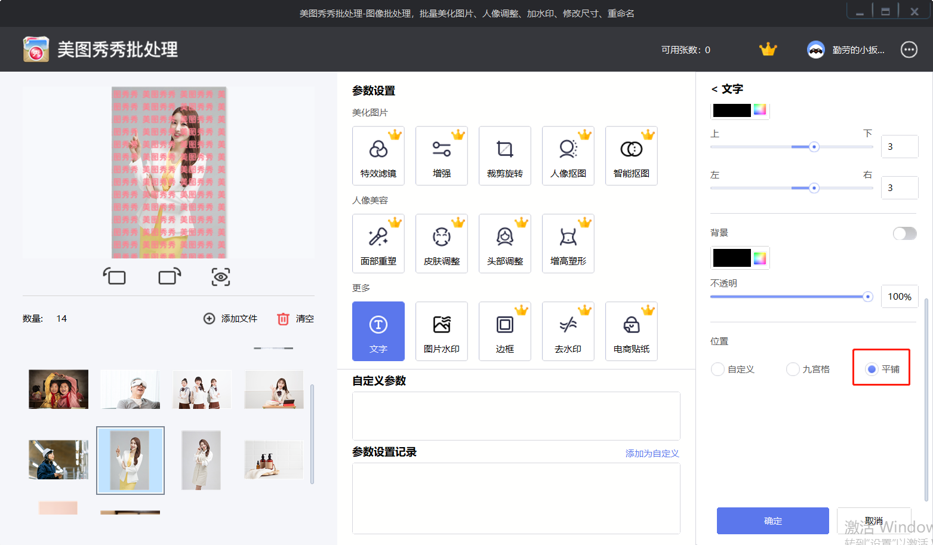Enable the 背景 background switch
Viewport: 933px width, 545px height.
point(904,233)
